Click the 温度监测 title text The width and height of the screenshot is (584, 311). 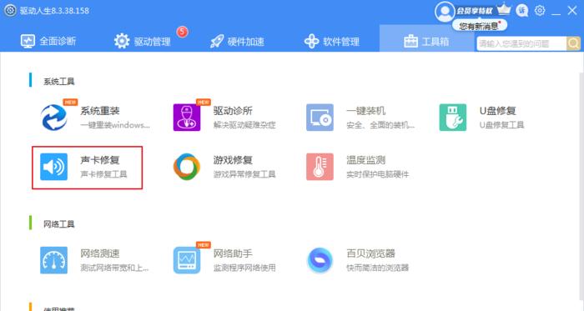pyautogui.click(x=365, y=160)
